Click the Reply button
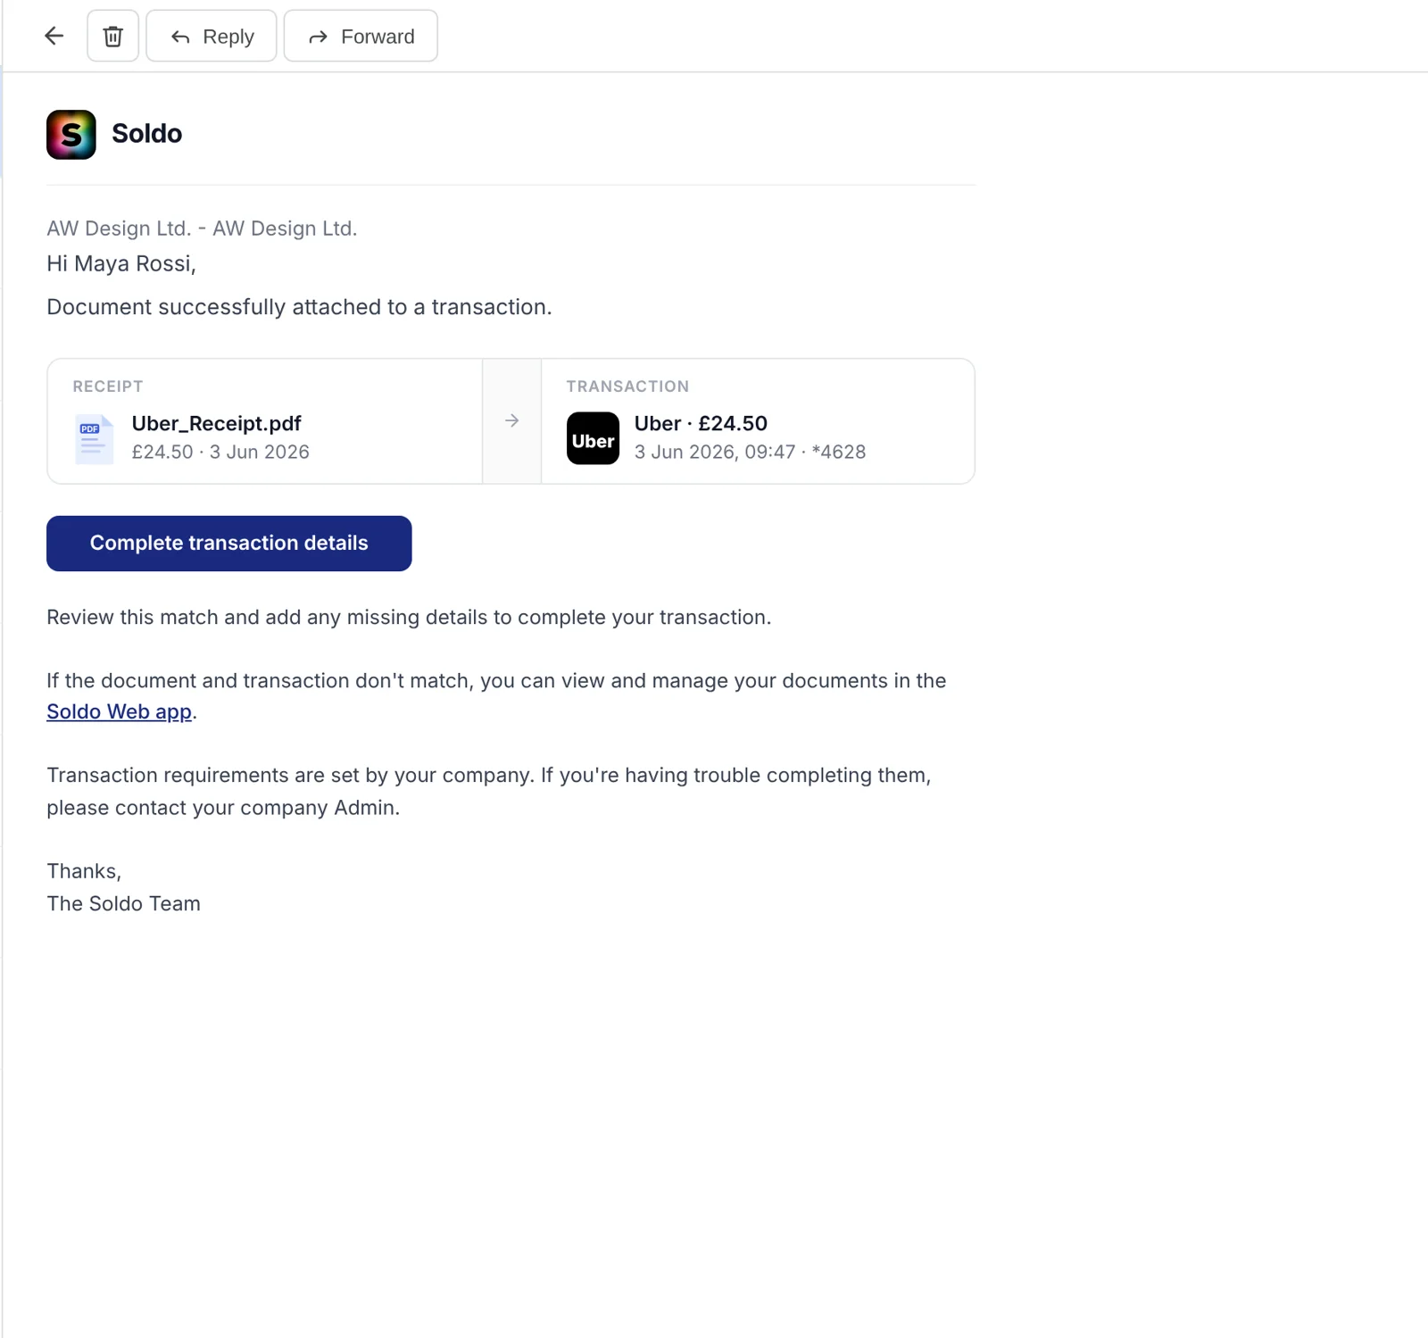 click(x=212, y=36)
